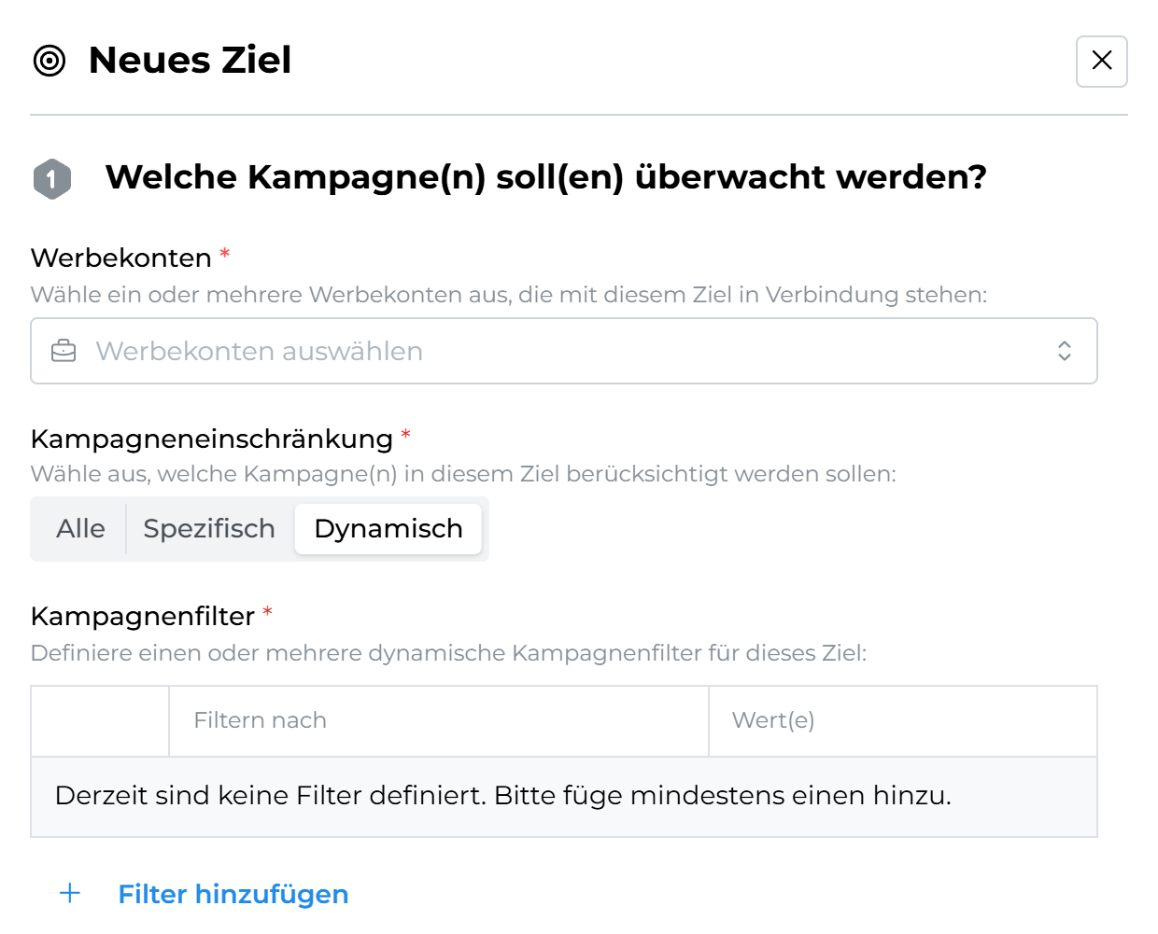Switch campaign restriction to Spezifisch
1158x934 pixels.
point(209,529)
